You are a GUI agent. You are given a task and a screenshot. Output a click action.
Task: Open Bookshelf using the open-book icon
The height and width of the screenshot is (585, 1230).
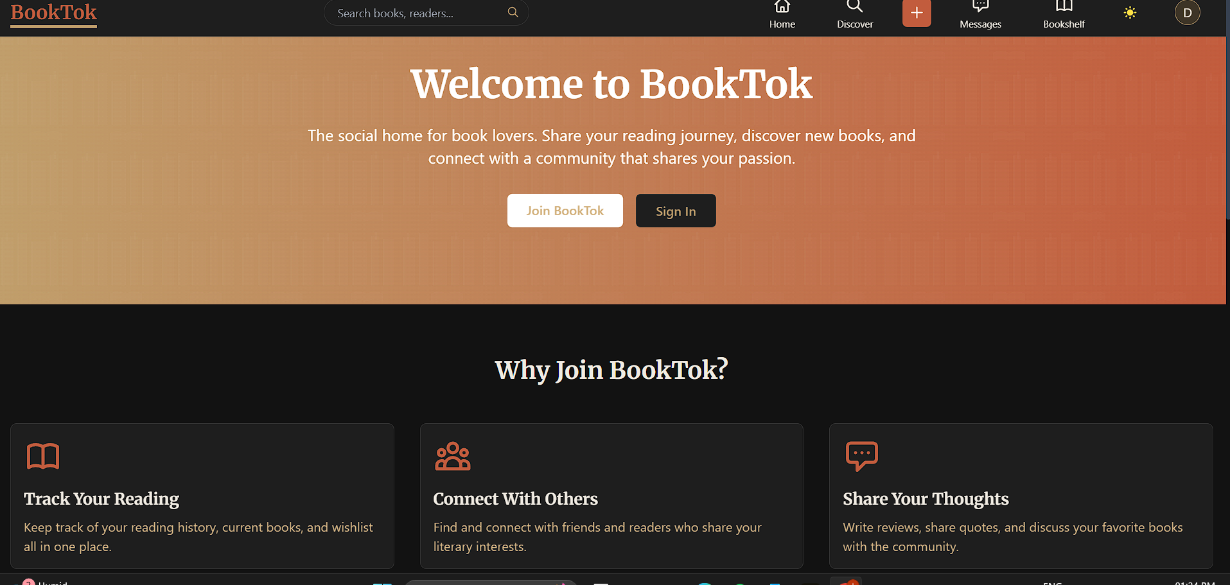coord(1063,6)
